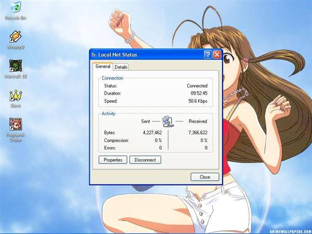Click the network computers icon in Activity
Image resolution: width=312 pixels, height=234 pixels.
click(x=168, y=121)
